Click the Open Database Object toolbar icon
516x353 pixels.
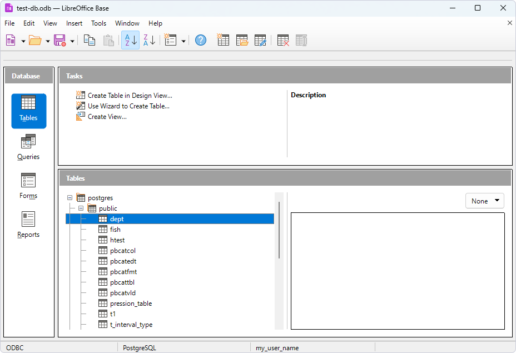click(x=242, y=40)
